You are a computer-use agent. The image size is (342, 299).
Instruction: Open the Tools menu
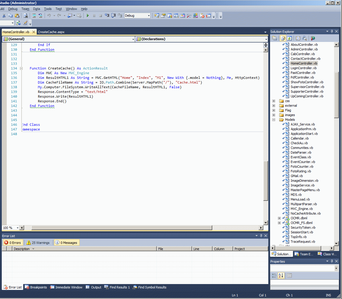pyautogui.click(x=48, y=9)
